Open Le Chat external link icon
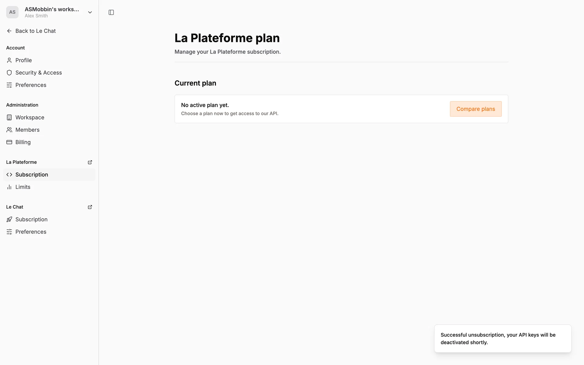Image resolution: width=584 pixels, height=365 pixels. (90, 207)
